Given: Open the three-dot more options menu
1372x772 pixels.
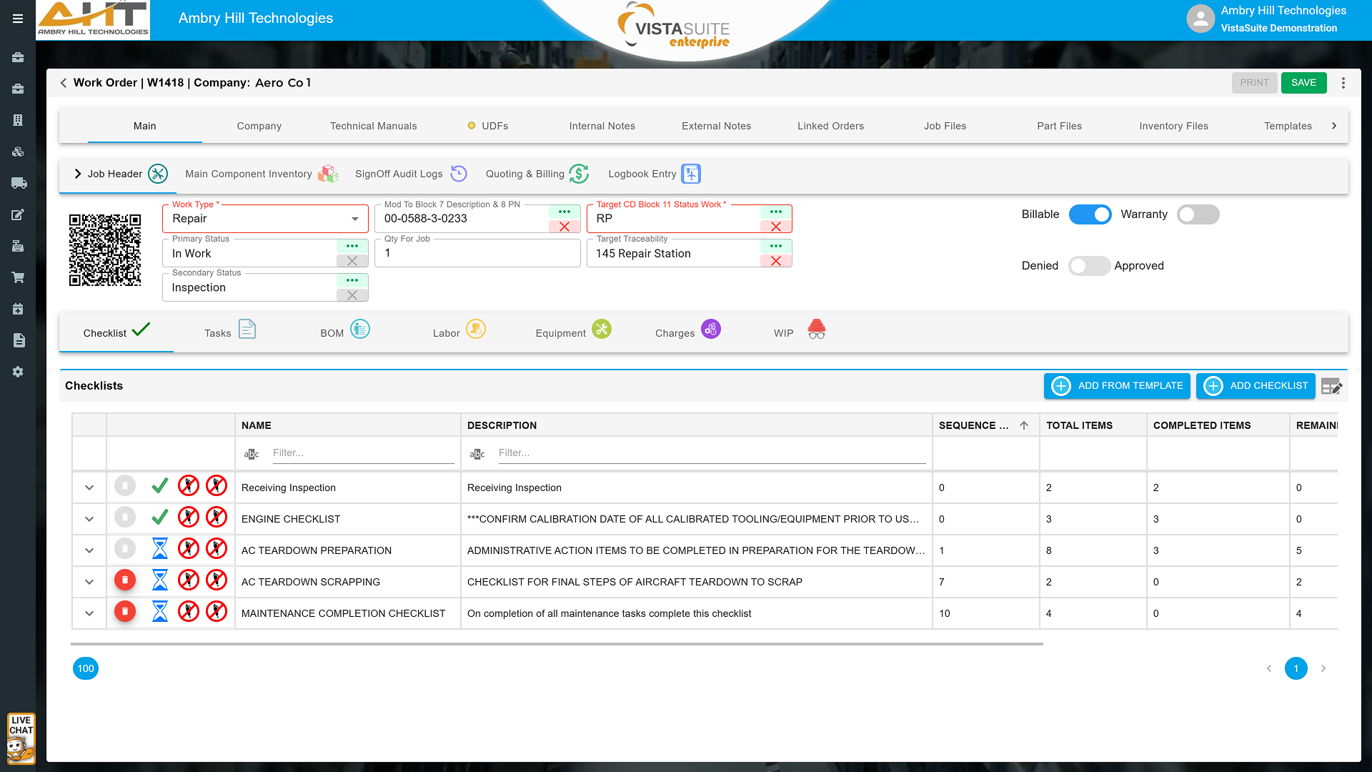Looking at the screenshot, I should pos(1343,83).
